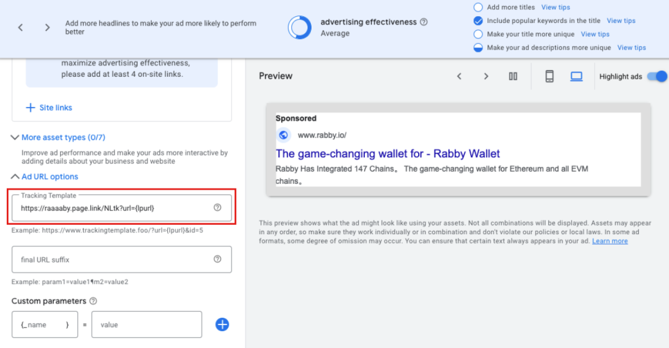Collapse the Ad URL options section
The height and width of the screenshot is (348, 669).
(x=45, y=176)
